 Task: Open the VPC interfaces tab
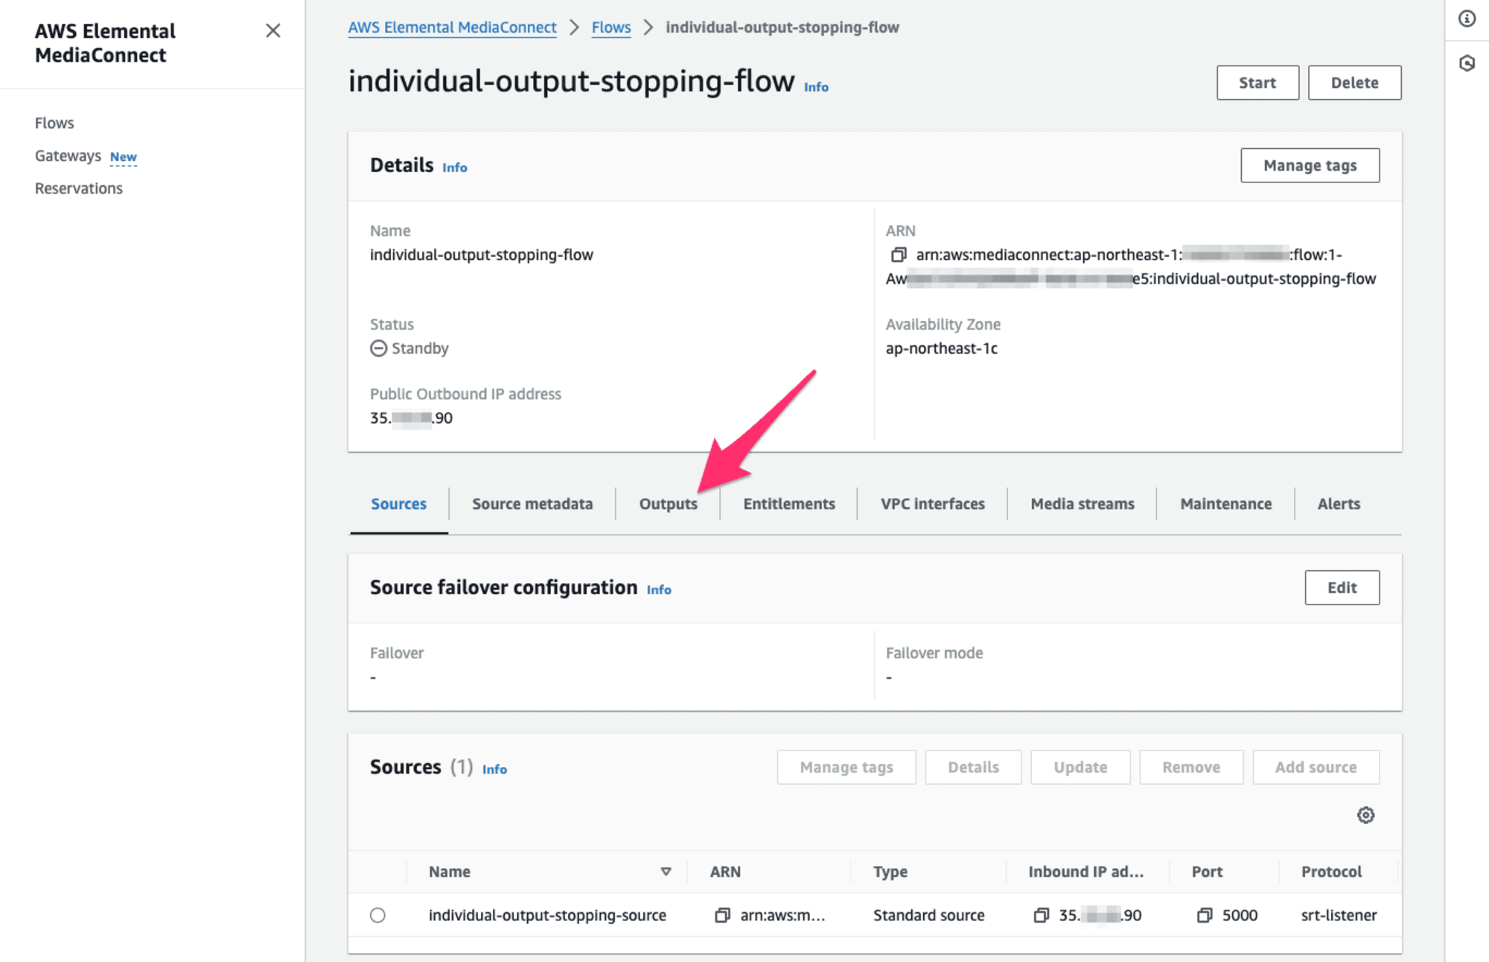[932, 504]
